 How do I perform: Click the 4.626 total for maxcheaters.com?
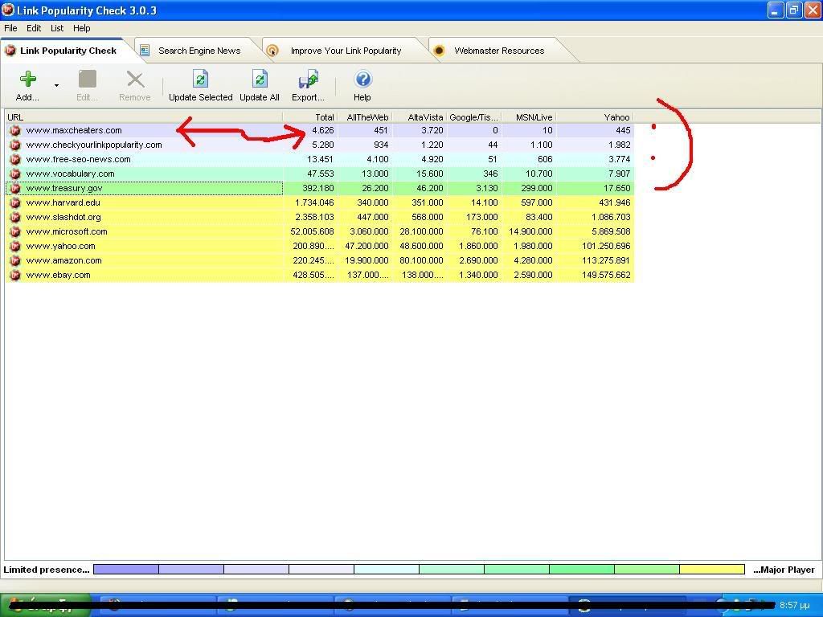coord(323,131)
